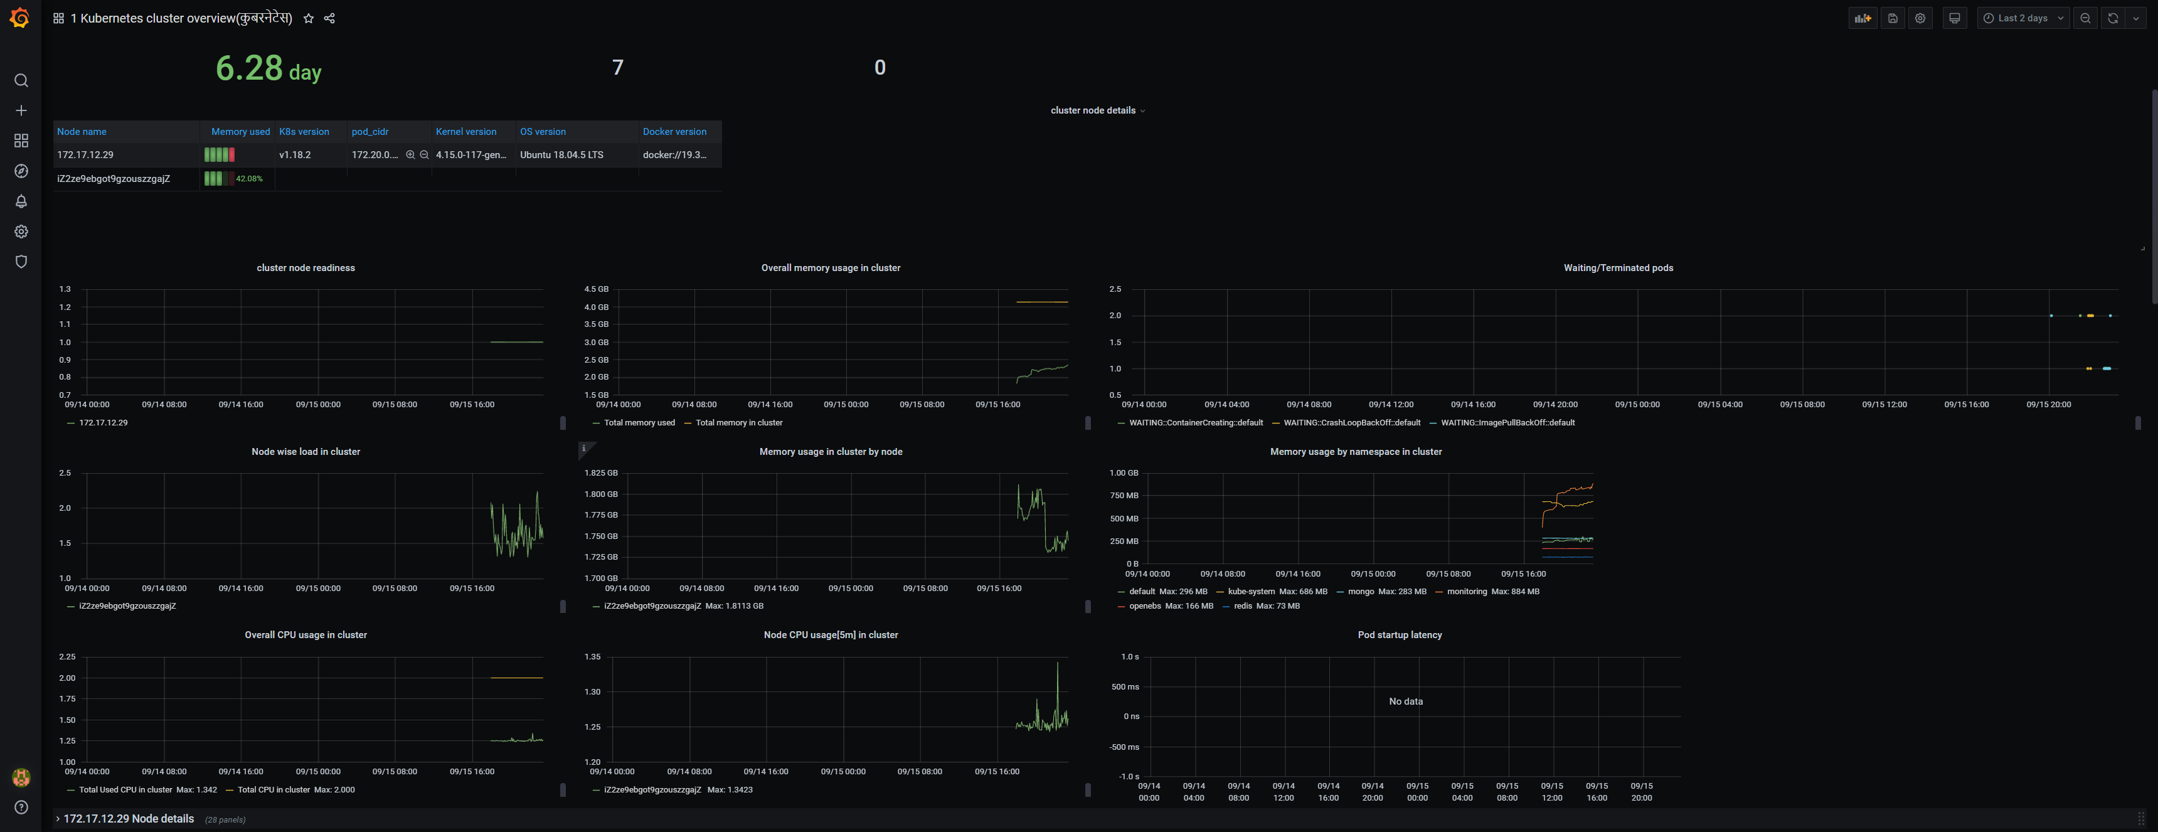Open the refresh interval dropdown arrow
Image resolution: width=2158 pixels, height=832 pixels.
pos(2135,18)
